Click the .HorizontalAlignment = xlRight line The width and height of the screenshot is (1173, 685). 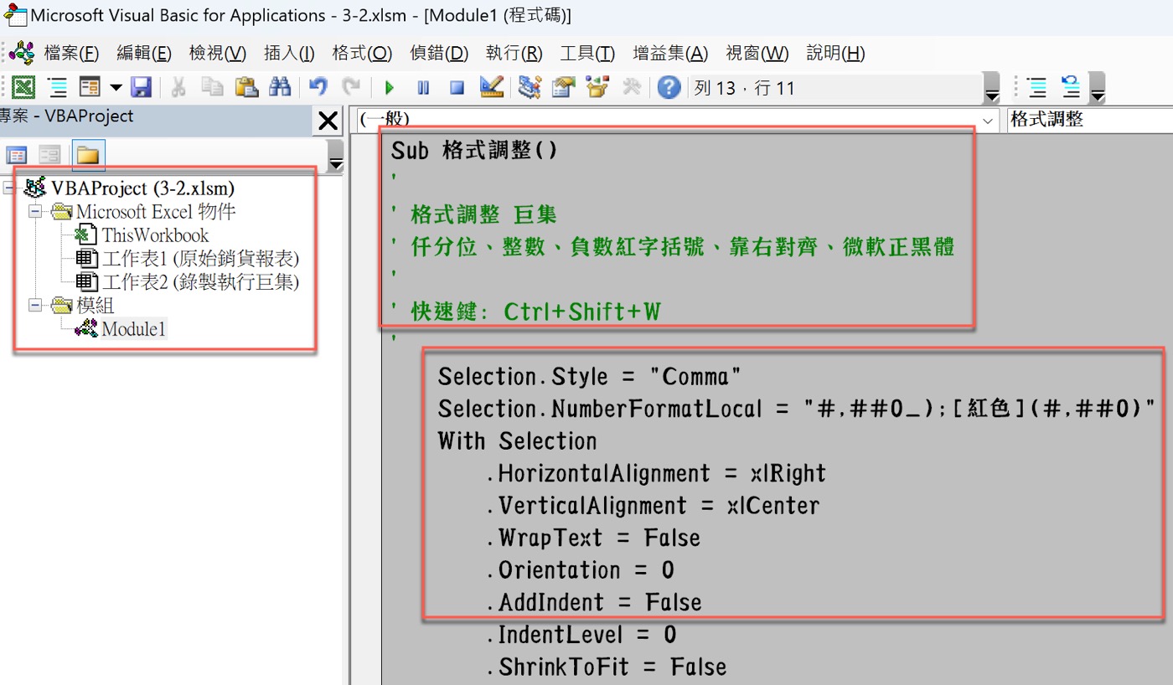(656, 474)
